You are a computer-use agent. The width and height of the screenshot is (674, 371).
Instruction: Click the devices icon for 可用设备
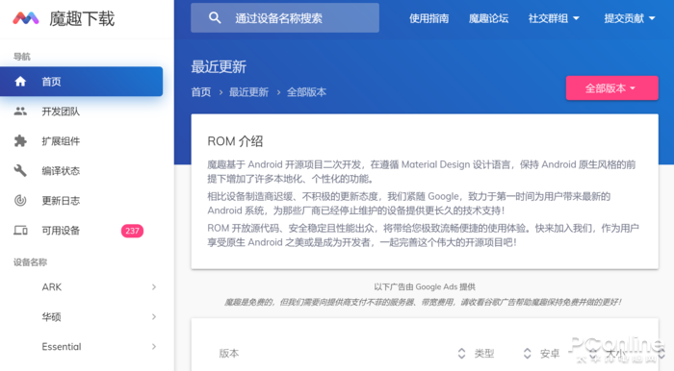click(x=20, y=231)
